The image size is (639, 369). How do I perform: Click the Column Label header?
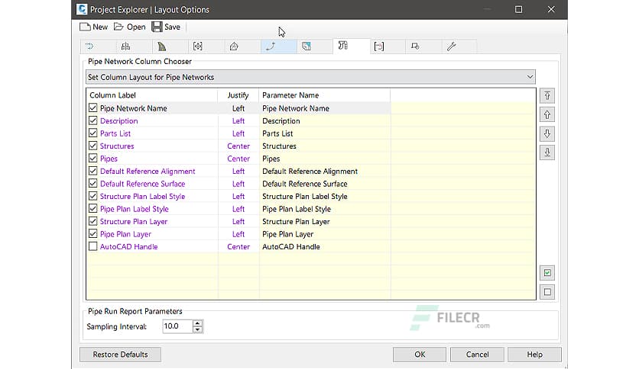point(151,95)
